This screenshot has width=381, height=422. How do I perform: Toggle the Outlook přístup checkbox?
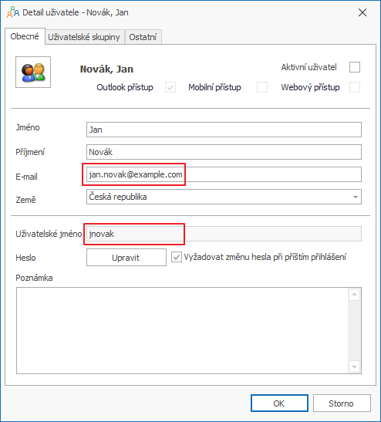click(170, 87)
